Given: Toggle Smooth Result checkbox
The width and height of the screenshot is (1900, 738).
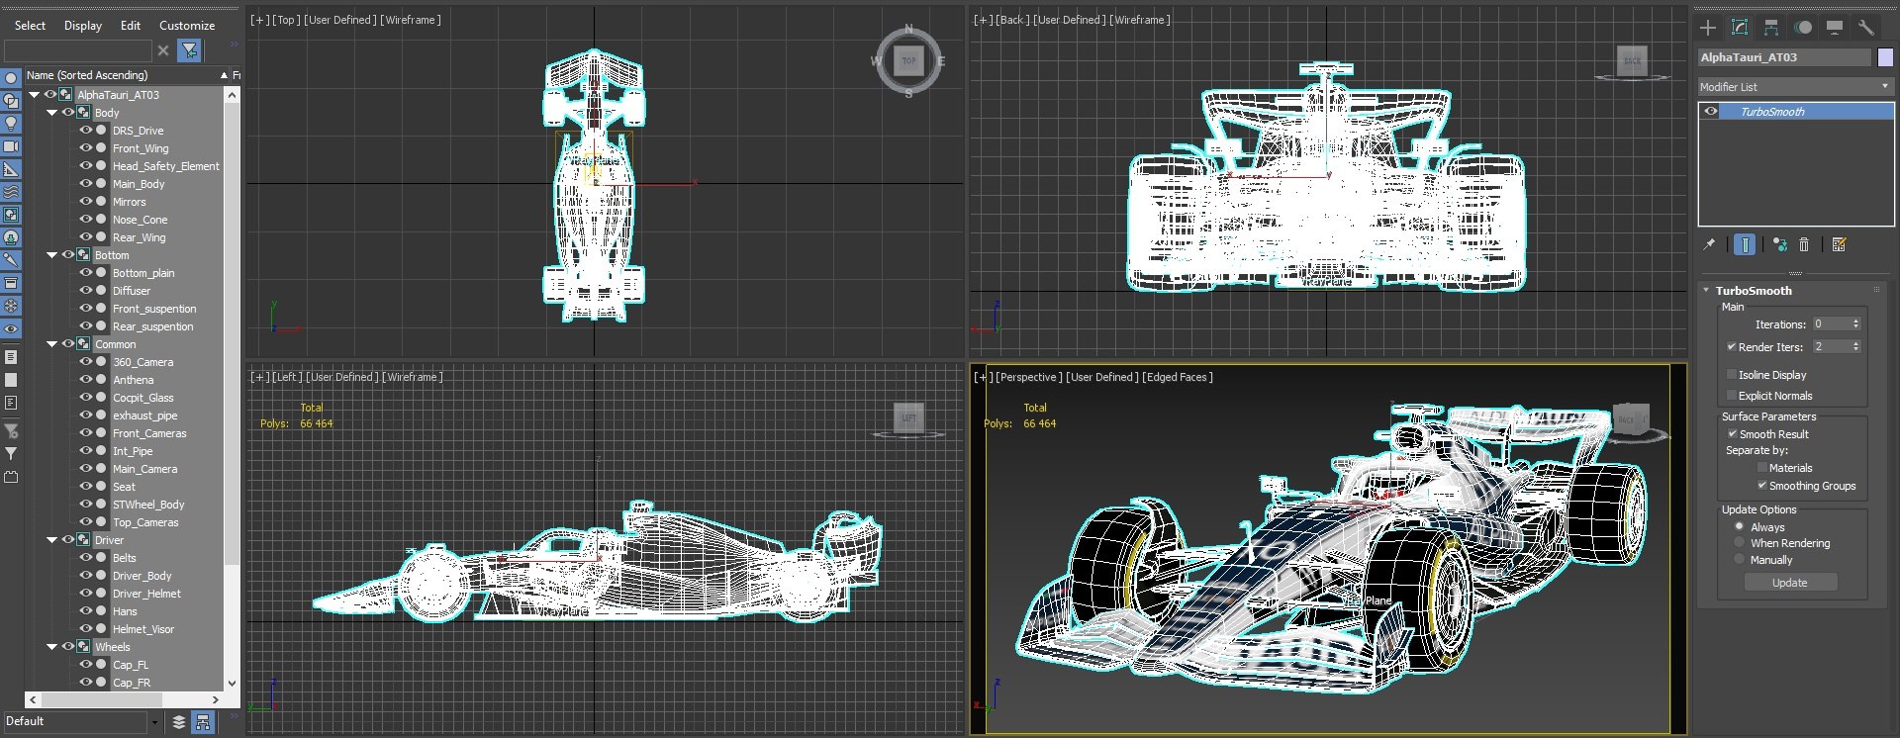Looking at the screenshot, I should (1733, 434).
